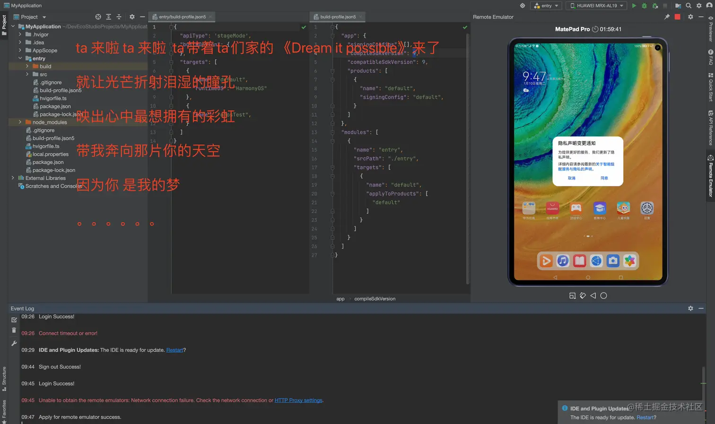Expand External Libraries node

coord(13,178)
